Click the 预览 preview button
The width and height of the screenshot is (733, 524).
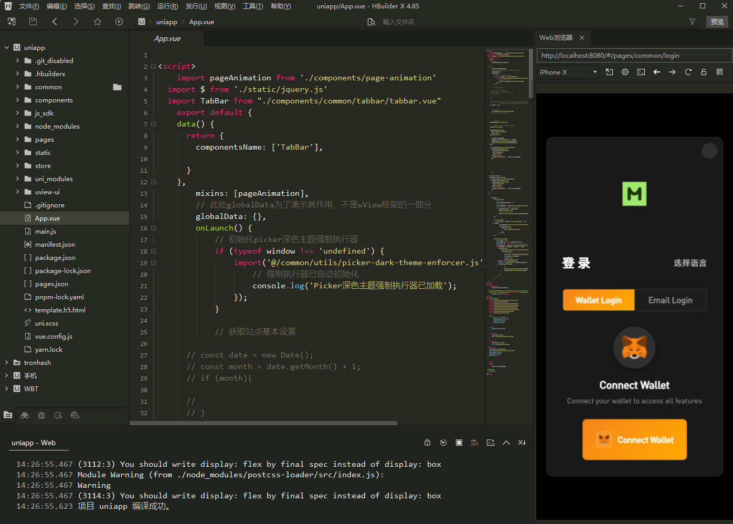tap(717, 22)
